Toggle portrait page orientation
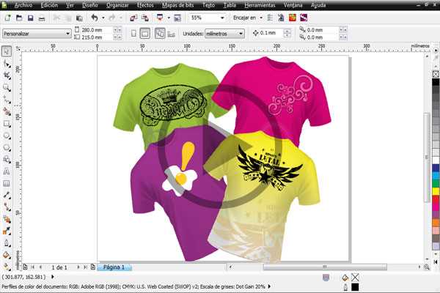This screenshot has height=293, width=440. (x=132, y=33)
